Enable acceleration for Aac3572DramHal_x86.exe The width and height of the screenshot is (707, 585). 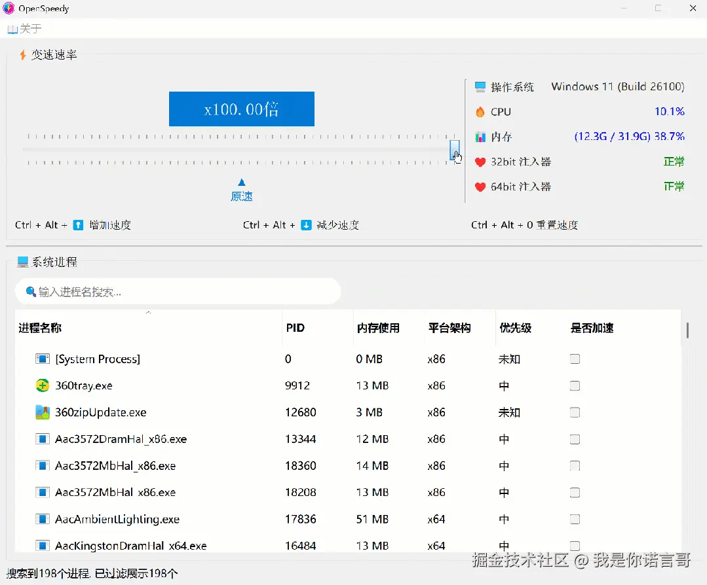pyautogui.click(x=575, y=439)
